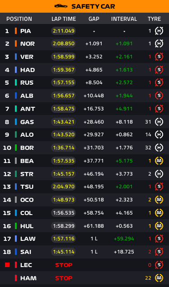
Task: Click the red stop square beside LEC
Action: click(7, 265)
